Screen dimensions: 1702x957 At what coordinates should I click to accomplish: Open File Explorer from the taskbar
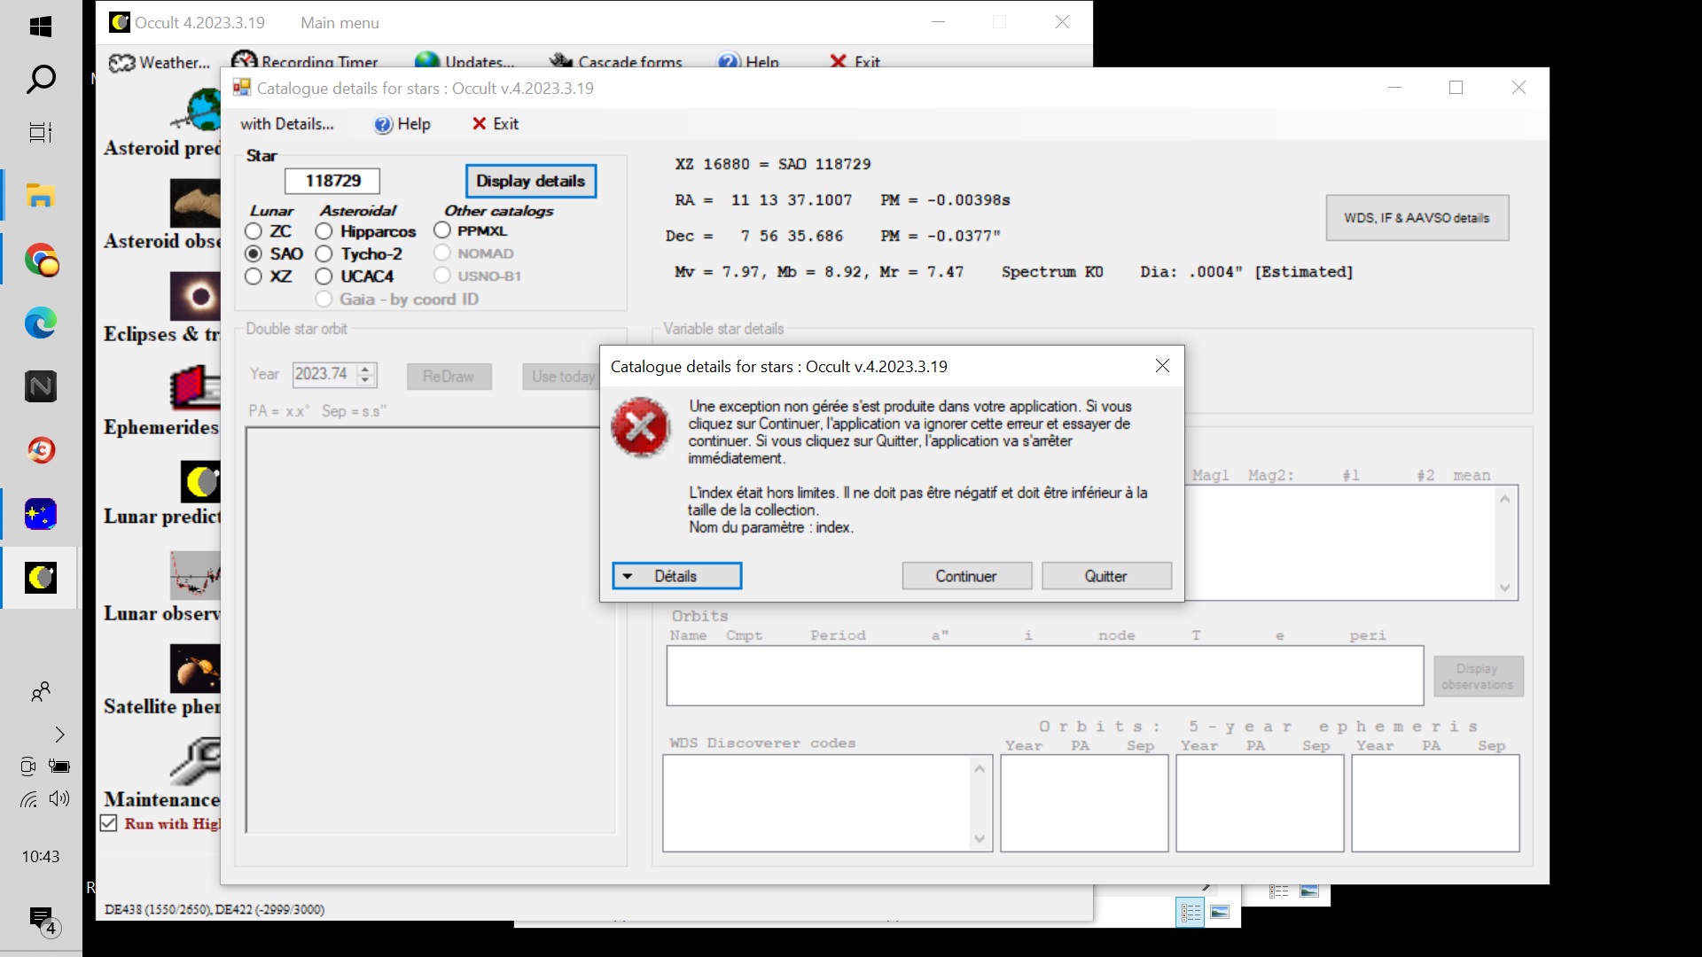click(x=41, y=196)
